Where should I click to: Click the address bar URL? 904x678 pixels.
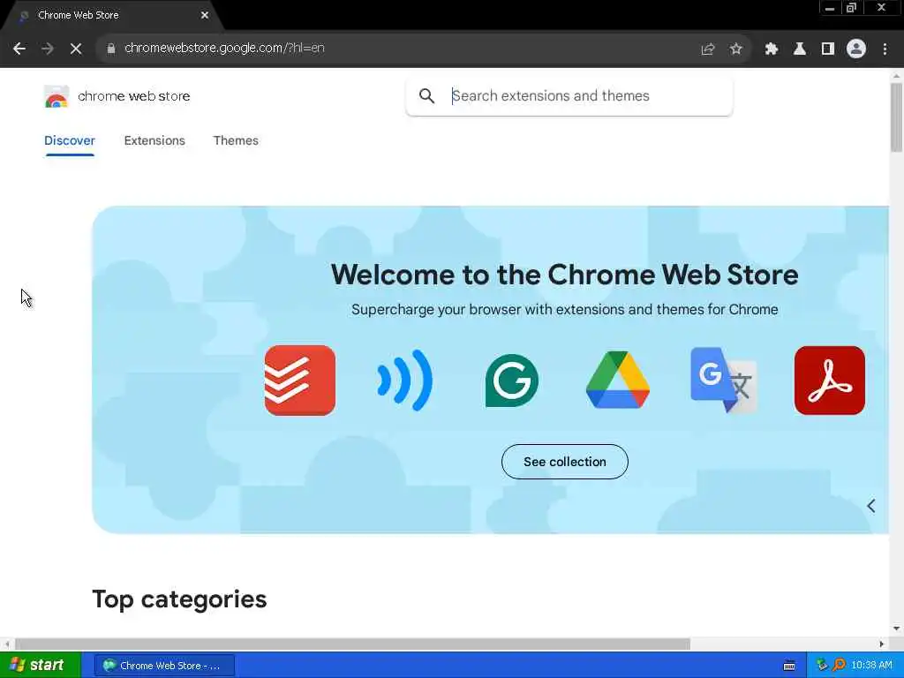pos(224,48)
